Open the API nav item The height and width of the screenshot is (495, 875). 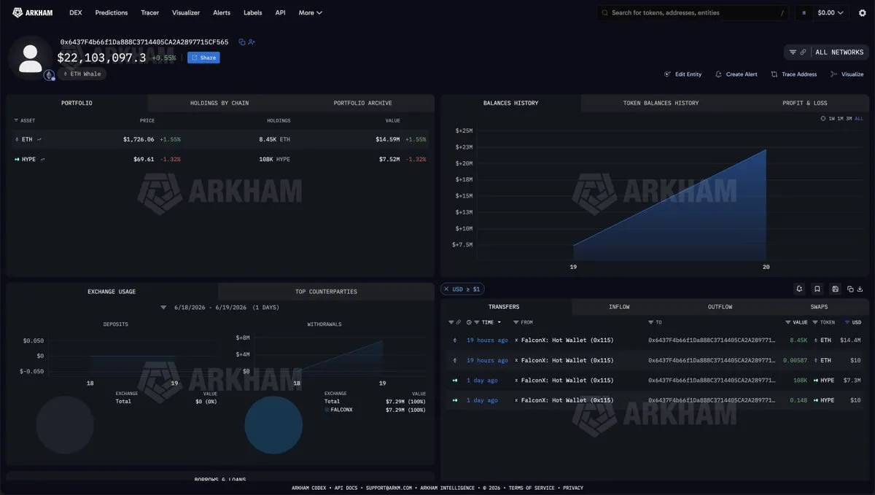point(280,12)
